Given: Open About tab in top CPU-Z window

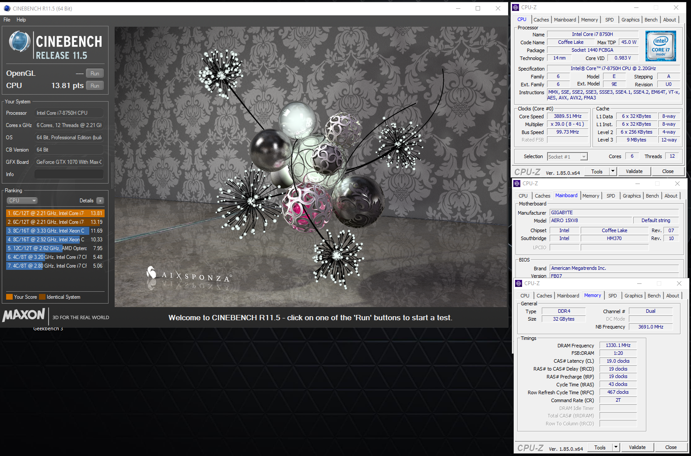Looking at the screenshot, I should [x=670, y=20].
